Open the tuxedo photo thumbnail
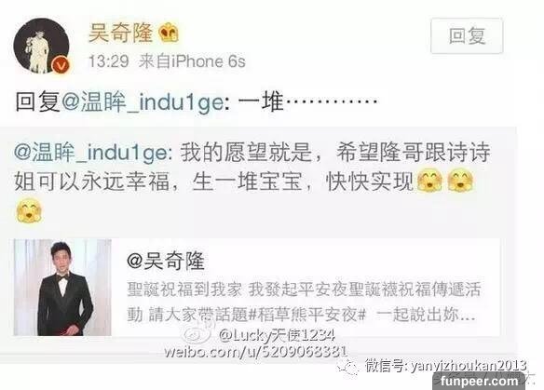The image size is (544, 390). click(62, 288)
